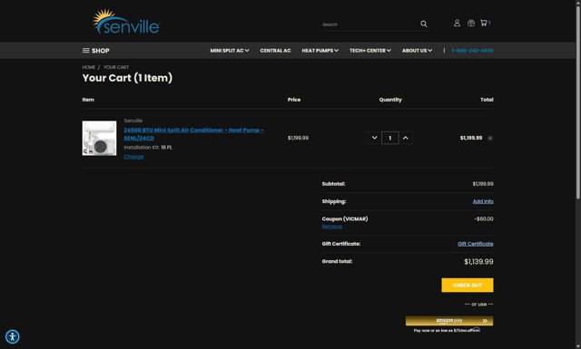The image size is (581, 349).
Task: Click the Subtotal value $1,199.99
Action: coord(483,184)
